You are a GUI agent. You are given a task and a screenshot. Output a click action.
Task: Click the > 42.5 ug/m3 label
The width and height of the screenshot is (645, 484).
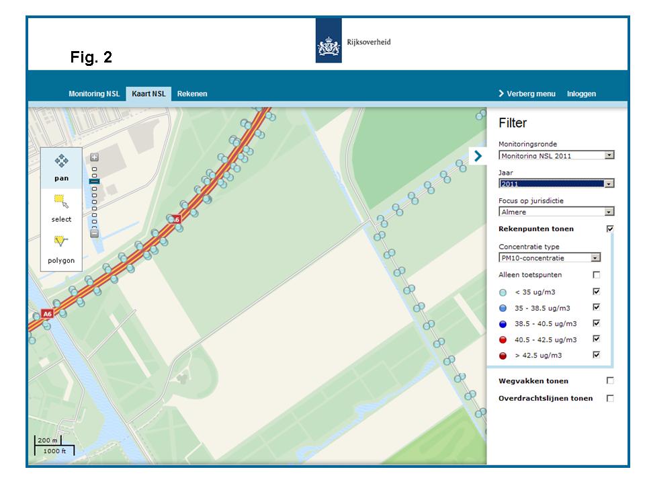pos(538,356)
